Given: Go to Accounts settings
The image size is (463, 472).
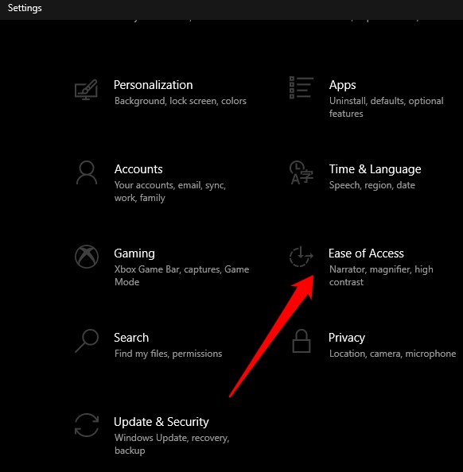Looking at the screenshot, I should [x=138, y=169].
